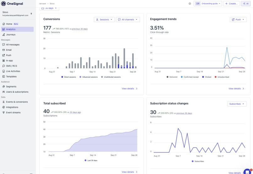Click the 3.51% click-through rate value

tap(157, 28)
